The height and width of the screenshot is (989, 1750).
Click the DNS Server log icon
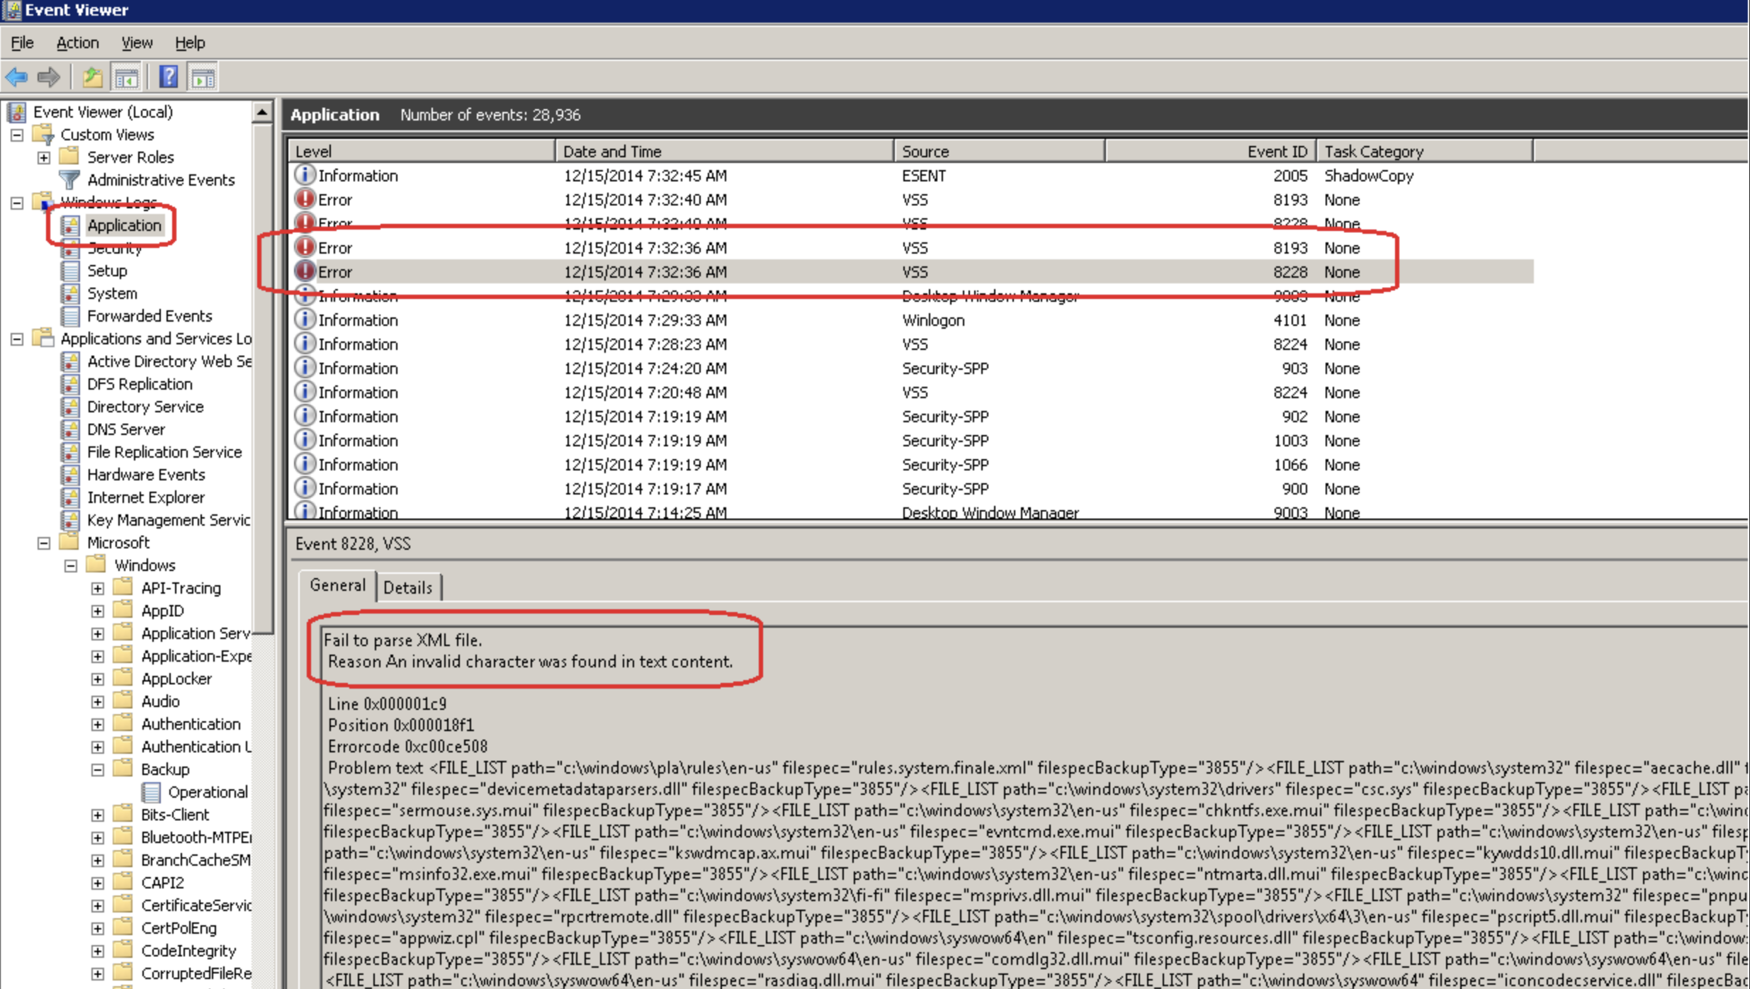click(70, 429)
